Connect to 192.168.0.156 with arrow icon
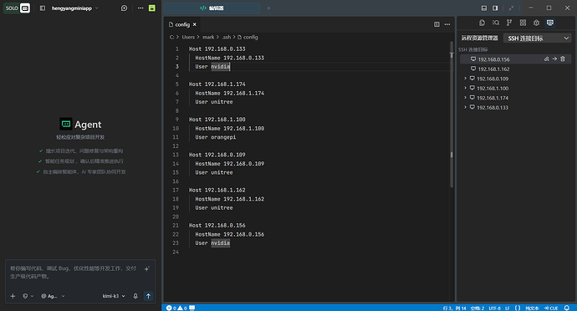The image size is (577, 311). (x=554, y=59)
